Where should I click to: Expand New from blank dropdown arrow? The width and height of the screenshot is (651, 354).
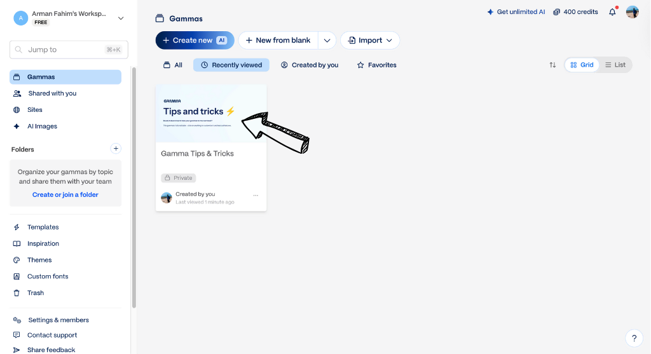pos(327,41)
